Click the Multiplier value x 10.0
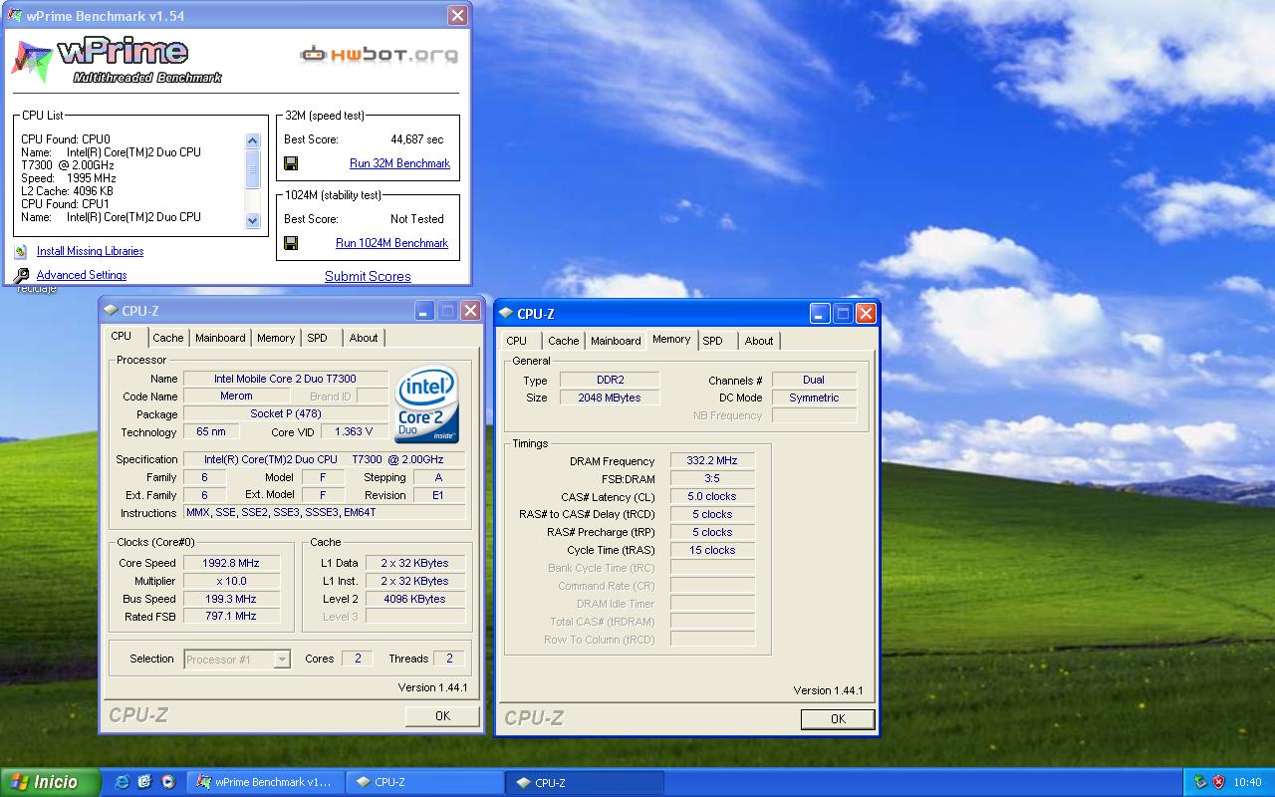Image resolution: width=1275 pixels, height=797 pixels. coord(231,581)
